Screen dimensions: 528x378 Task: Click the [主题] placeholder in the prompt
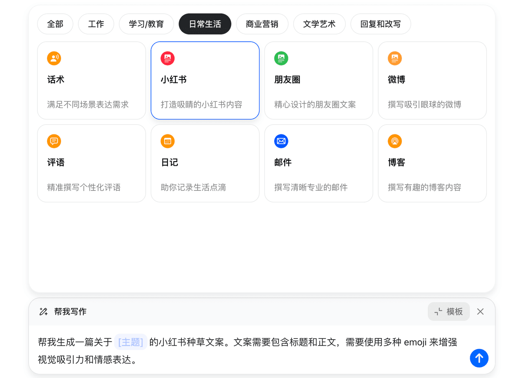pos(131,342)
